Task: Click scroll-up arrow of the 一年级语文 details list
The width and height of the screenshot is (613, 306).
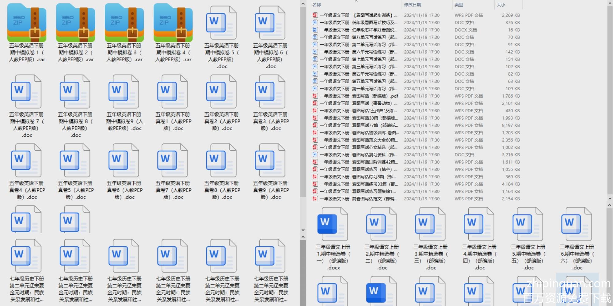Action: click(610, 3)
